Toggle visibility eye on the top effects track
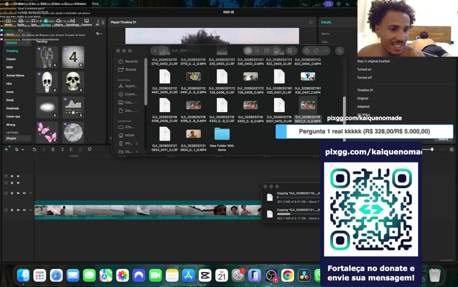 click(x=18, y=176)
